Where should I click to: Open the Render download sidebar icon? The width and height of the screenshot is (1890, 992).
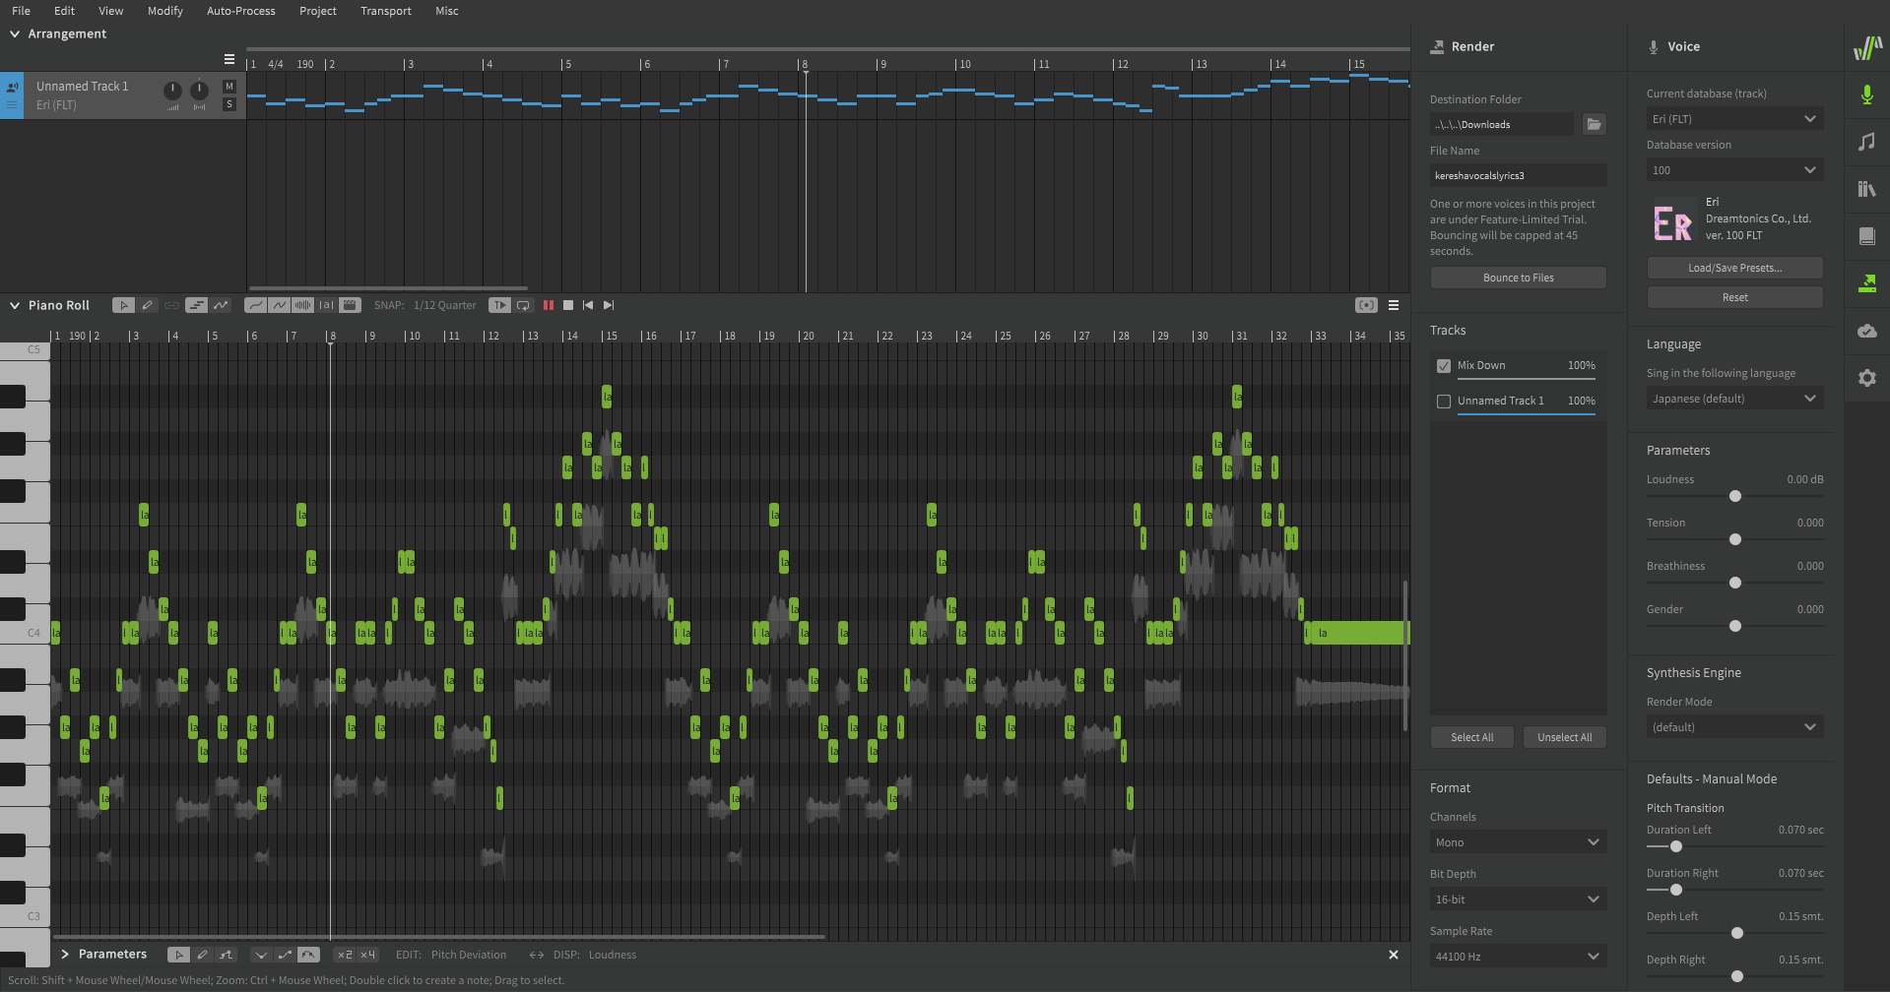1866,283
